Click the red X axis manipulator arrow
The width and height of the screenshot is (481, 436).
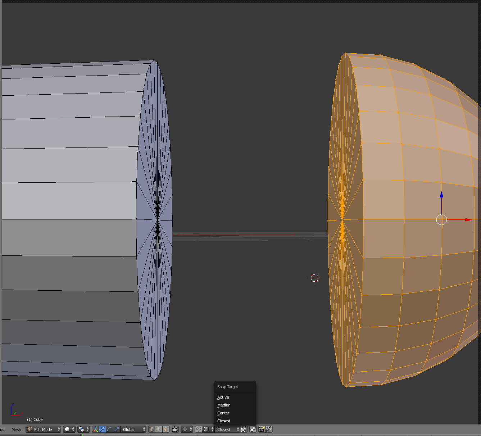(x=468, y=219)
